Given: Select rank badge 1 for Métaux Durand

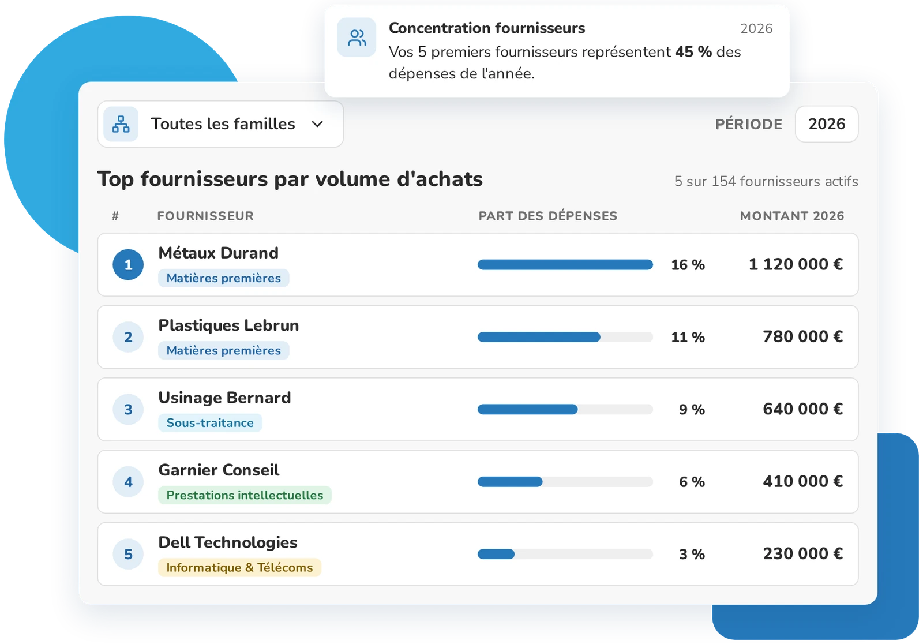Looking at the screenshot, I should pos(128,265).
